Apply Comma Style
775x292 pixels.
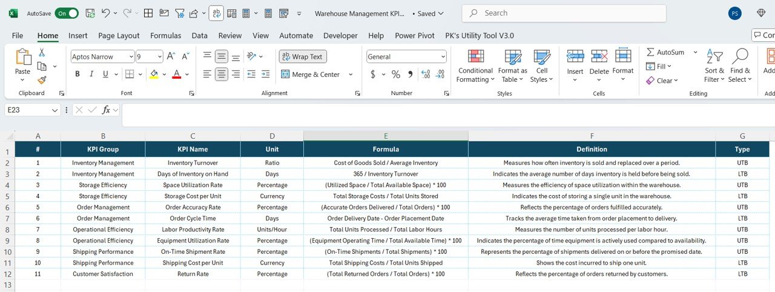(411, 75)
